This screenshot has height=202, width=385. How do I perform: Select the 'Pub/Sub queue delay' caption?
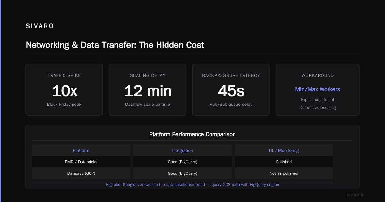231,105
